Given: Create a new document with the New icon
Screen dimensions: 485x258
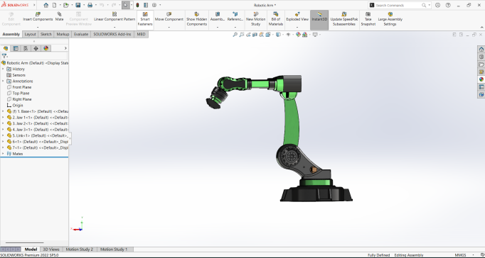Looking at the screenshot, I should click(x=55, y=5).
